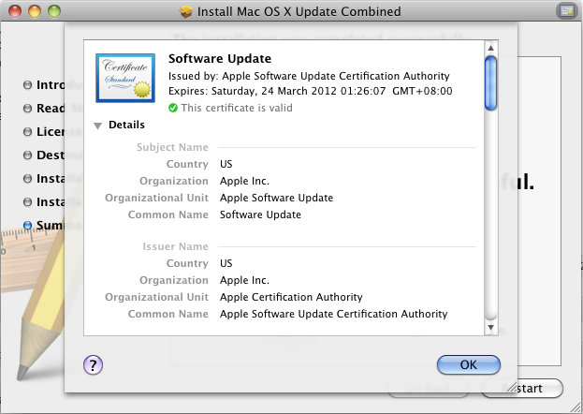Click the red close window button
Screen dimensions: 583x414
(15, 11)
